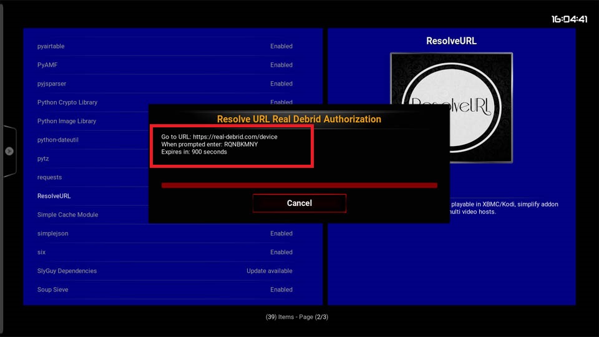599x337 pixels.
Task: Select the Soup Sieve add-on
Action: pyautogui.click(x=165, y=290)
